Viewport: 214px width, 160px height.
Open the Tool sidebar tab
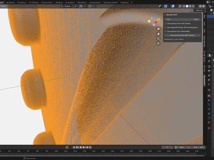pos(204,23)
